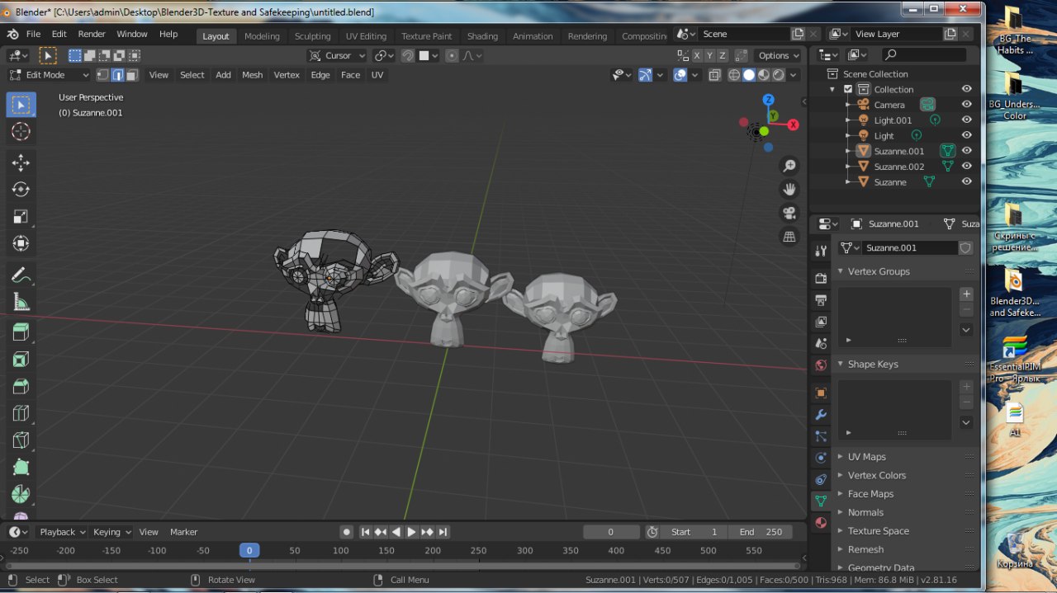The image size is (1057, 593).
Task: Open the Physics properties tab
Action: pos(821,458)
